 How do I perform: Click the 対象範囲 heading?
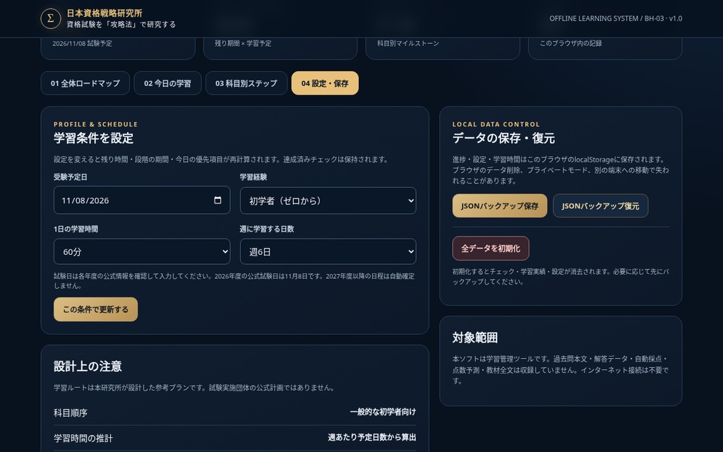tap(475, 338)
